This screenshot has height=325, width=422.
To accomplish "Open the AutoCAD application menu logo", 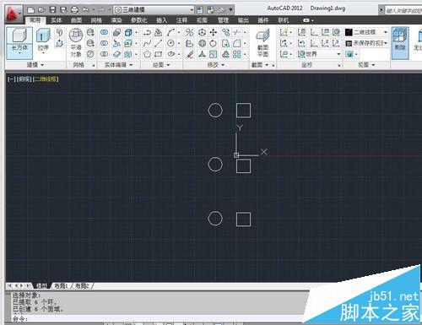I will pyautogui.click(x=11, y=14).
